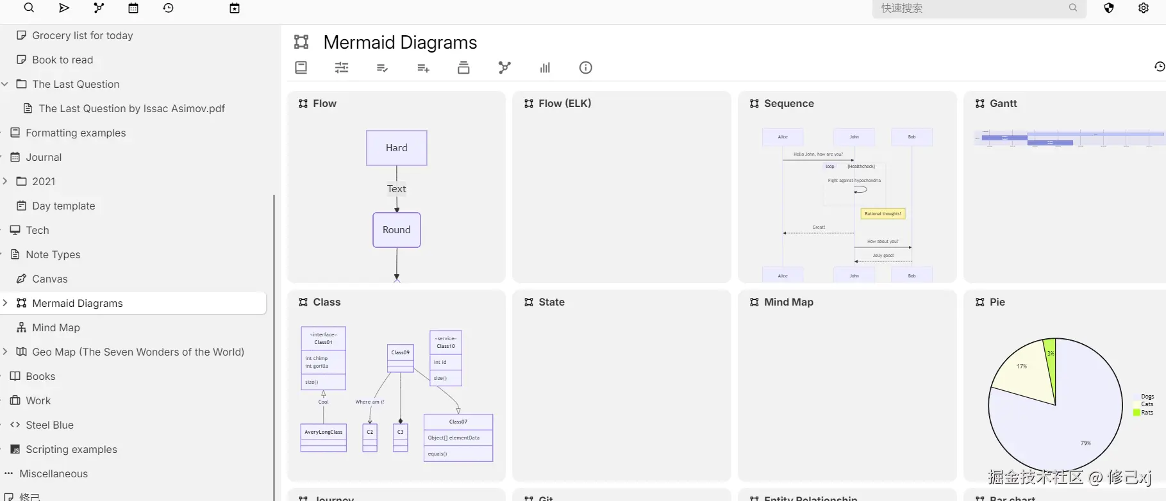Open the Flow card title
1166x501 pixels.
pos(324,104)
